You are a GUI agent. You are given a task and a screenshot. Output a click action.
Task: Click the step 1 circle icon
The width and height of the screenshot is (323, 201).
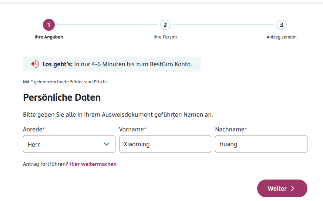click(x=49, y=25)
